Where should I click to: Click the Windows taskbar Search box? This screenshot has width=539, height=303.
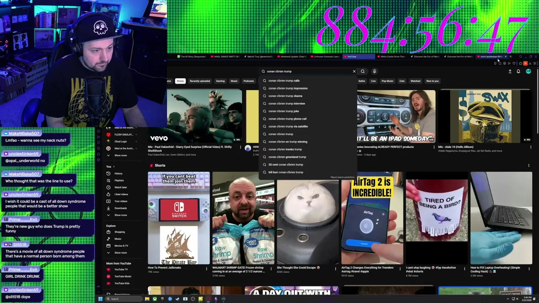[x=124, y=299]
